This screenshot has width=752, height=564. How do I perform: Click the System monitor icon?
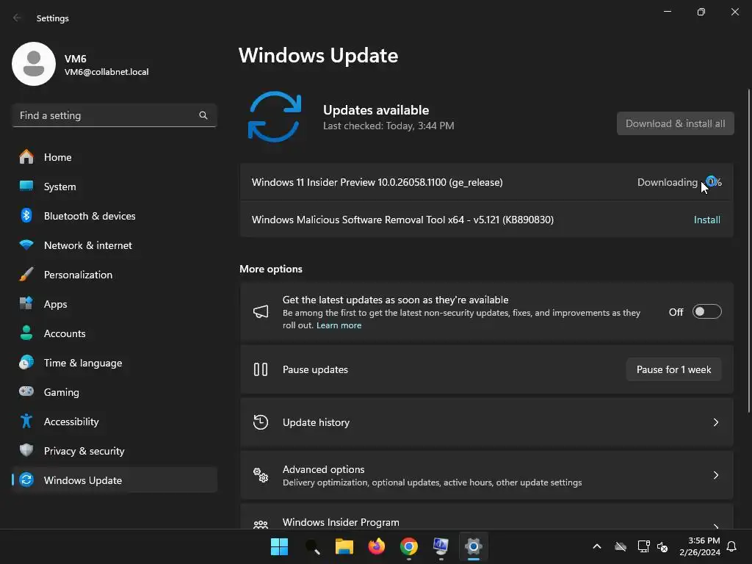click(x=26, y=186)
